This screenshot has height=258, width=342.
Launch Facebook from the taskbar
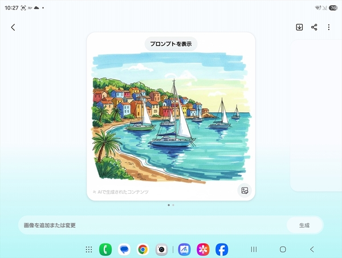click(x=222, y=249)
